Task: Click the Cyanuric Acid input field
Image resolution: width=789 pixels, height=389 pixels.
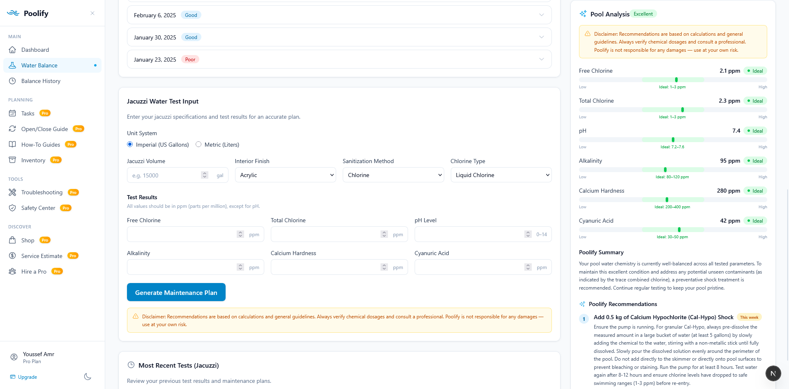Action: click(x=483, y=267)
